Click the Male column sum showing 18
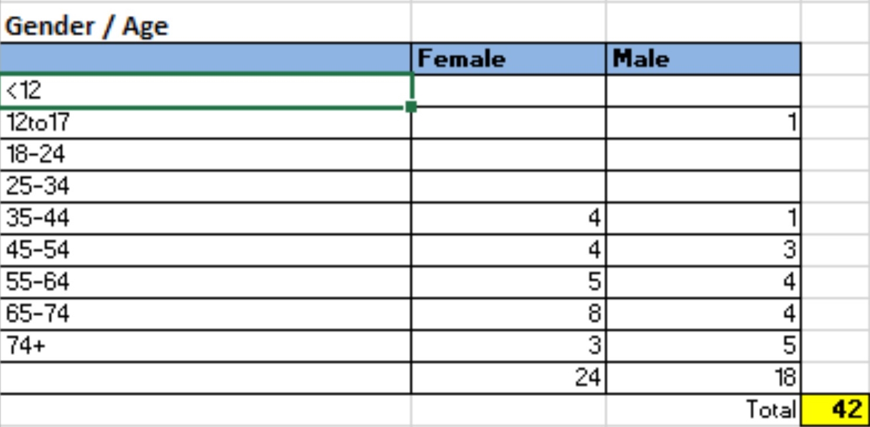Viewport: 870px width, 427px height. (703, 378)
